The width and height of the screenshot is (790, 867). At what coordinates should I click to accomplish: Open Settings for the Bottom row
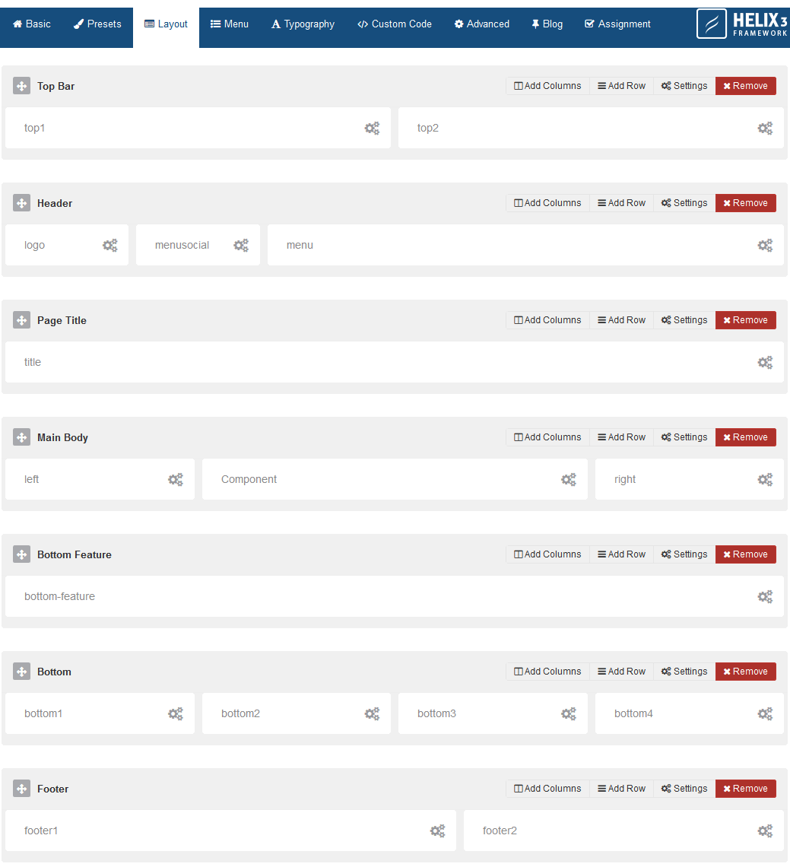click(684, 672)
